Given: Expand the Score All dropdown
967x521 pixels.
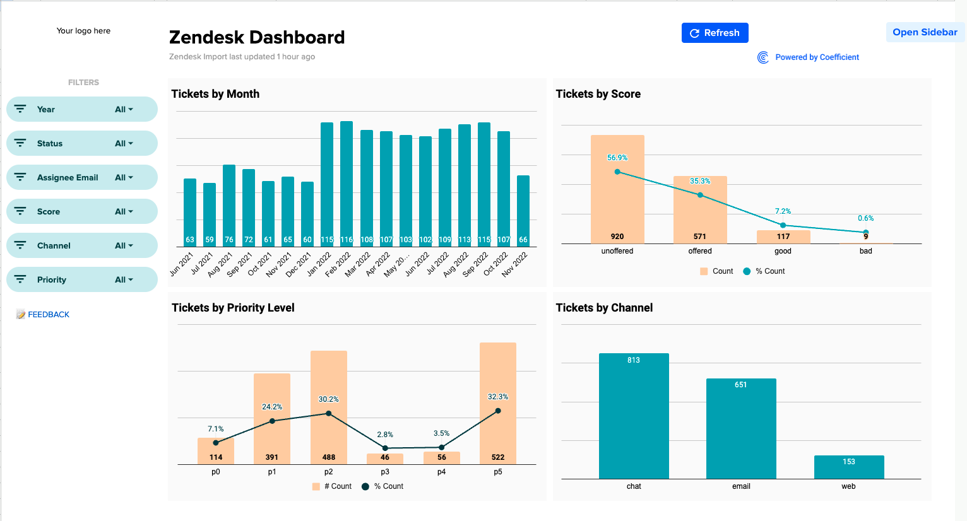Looking at the screenshot, I should coord(124,211).
